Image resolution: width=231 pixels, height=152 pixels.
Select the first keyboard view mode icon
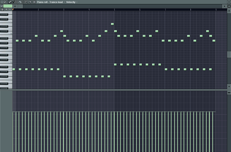[x=2, y=9]
